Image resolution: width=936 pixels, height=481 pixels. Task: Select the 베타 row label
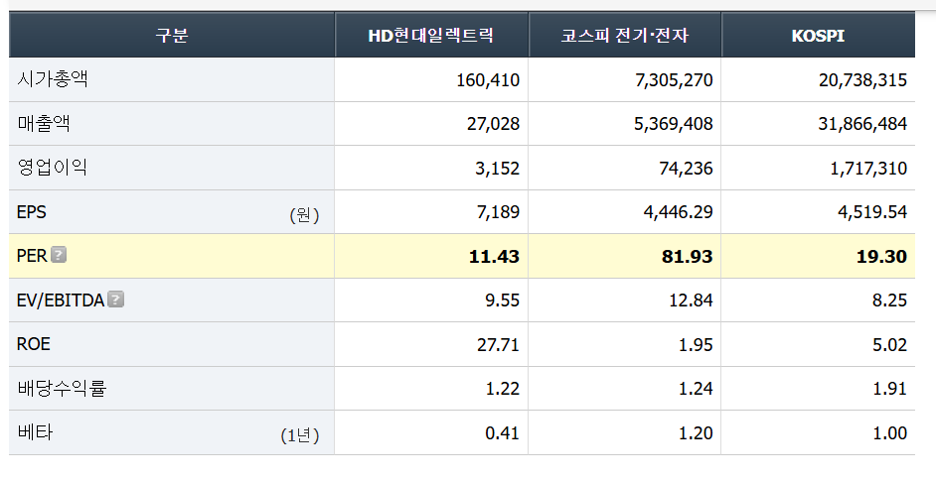click(35, 431)
